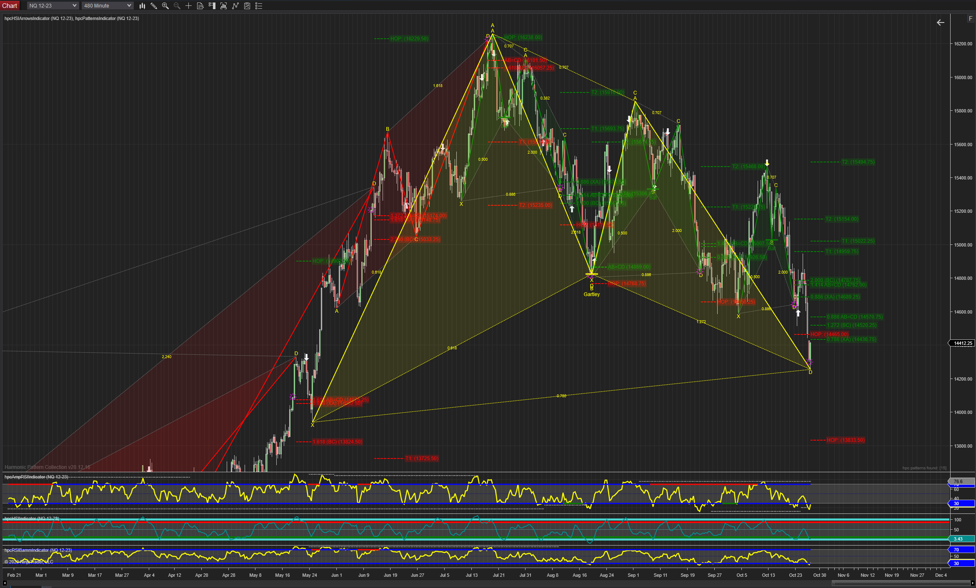The height and width of the screenshot is (588, 976).
Task: Click the red Chart menu label
Action: point(10,6)
